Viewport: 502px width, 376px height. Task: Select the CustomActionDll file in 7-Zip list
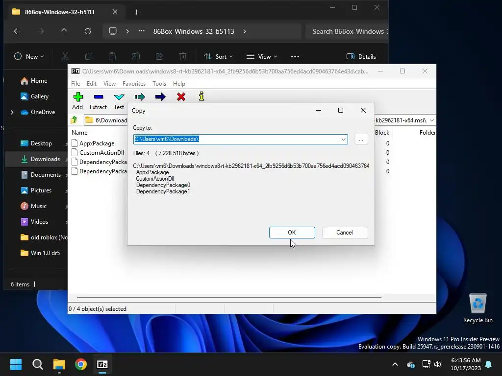[98, 153]
